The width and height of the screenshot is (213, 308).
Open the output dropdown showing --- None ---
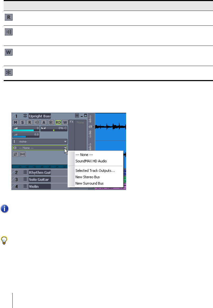click(x=40, y=148)
